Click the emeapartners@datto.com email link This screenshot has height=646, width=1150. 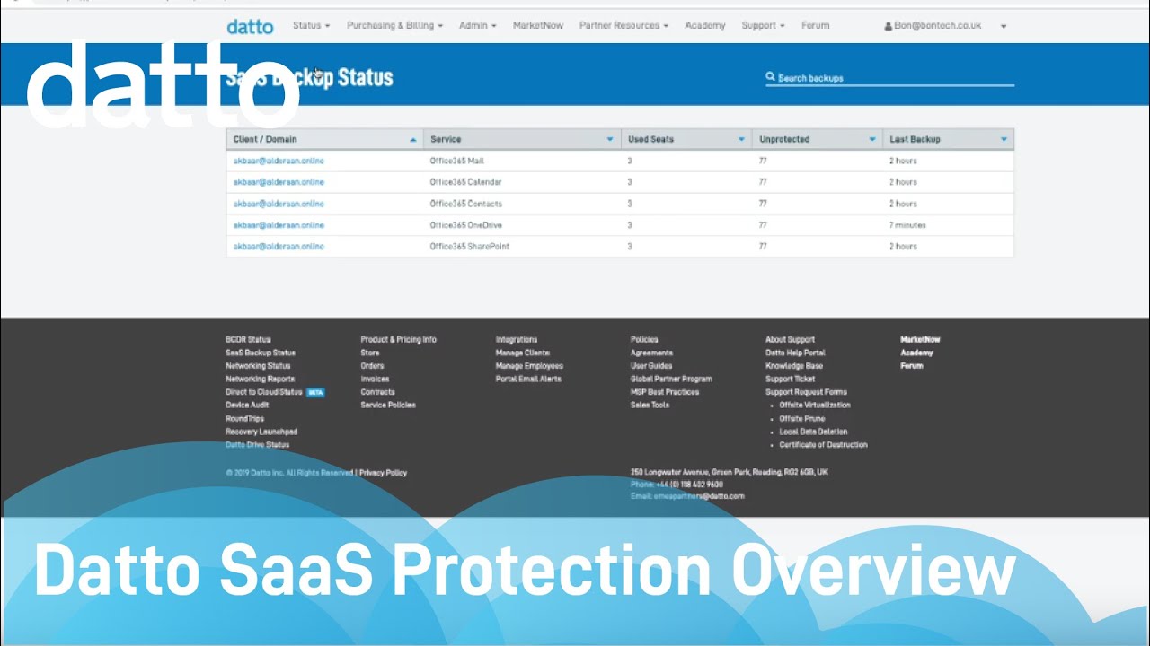[700, 496]
